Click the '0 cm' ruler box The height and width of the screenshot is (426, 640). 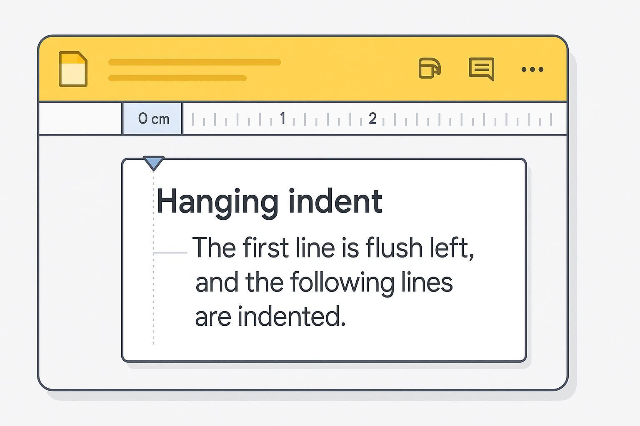152,119
